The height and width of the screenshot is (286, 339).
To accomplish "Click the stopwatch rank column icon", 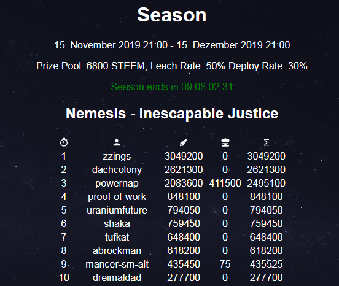I will point(64,142).
